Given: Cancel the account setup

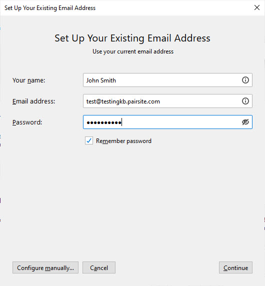Looking at the screenshot, I should coord(99,267).
